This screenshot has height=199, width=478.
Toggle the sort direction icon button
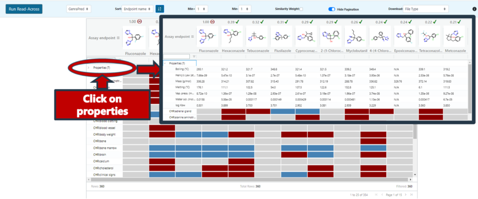[x=159, y=9]
